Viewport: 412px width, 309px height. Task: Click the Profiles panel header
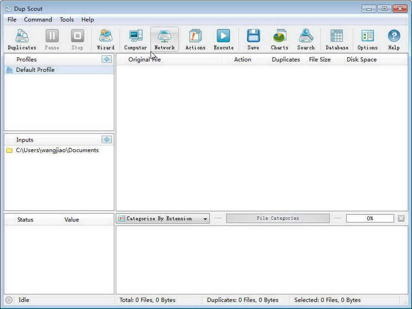(26, 60)
